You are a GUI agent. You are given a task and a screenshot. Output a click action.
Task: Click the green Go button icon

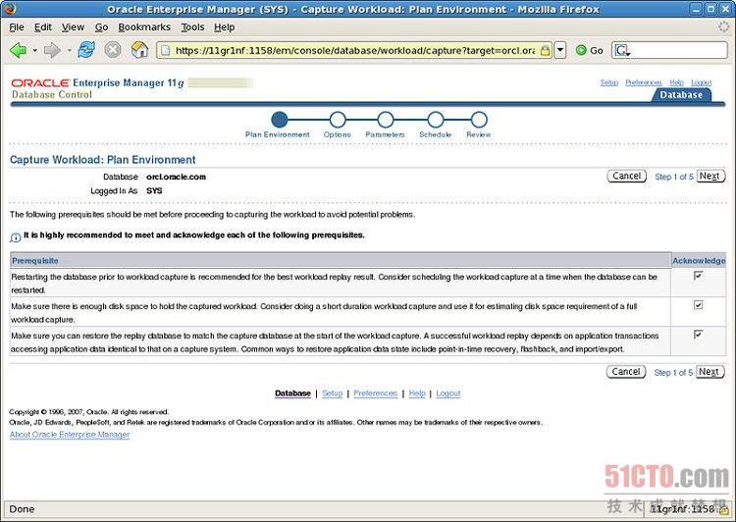click(x=582, y=50)
